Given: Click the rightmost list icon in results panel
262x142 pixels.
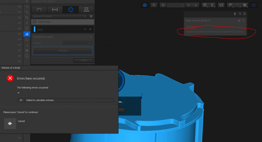Looking at the screenshot, I should point(244,14).
